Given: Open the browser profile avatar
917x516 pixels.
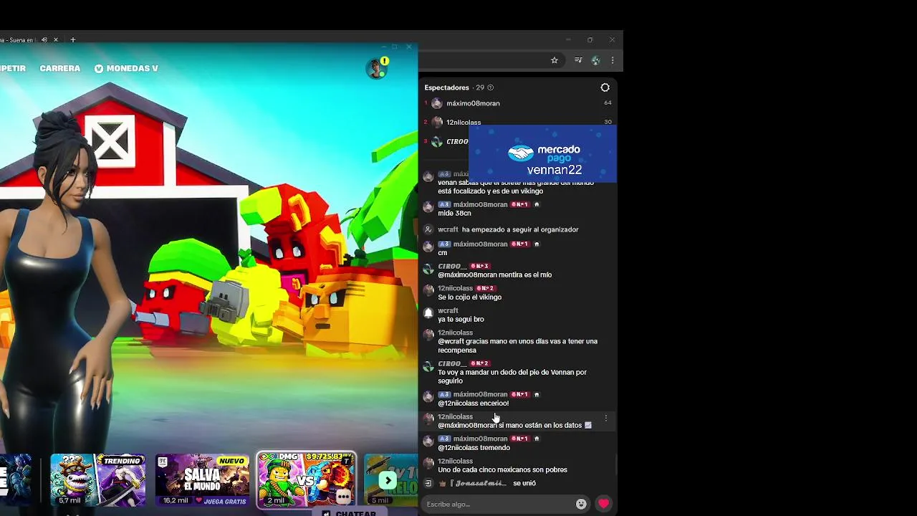Looking at the screenshot, I should pyautogui.click(x=595, y=60).
